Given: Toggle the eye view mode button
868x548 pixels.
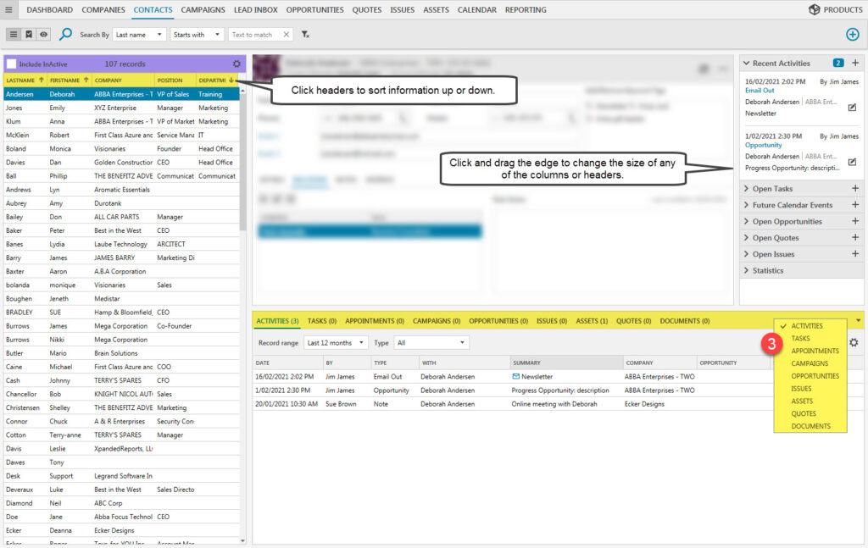Looking at the screenshot, I should click(43, 35).
